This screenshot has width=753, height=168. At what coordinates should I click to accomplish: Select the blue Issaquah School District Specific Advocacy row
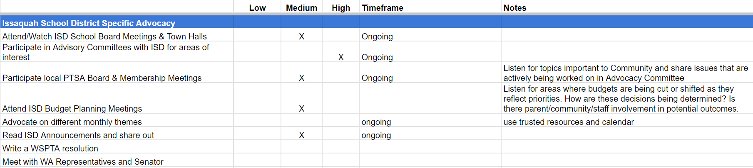(89, 23)
